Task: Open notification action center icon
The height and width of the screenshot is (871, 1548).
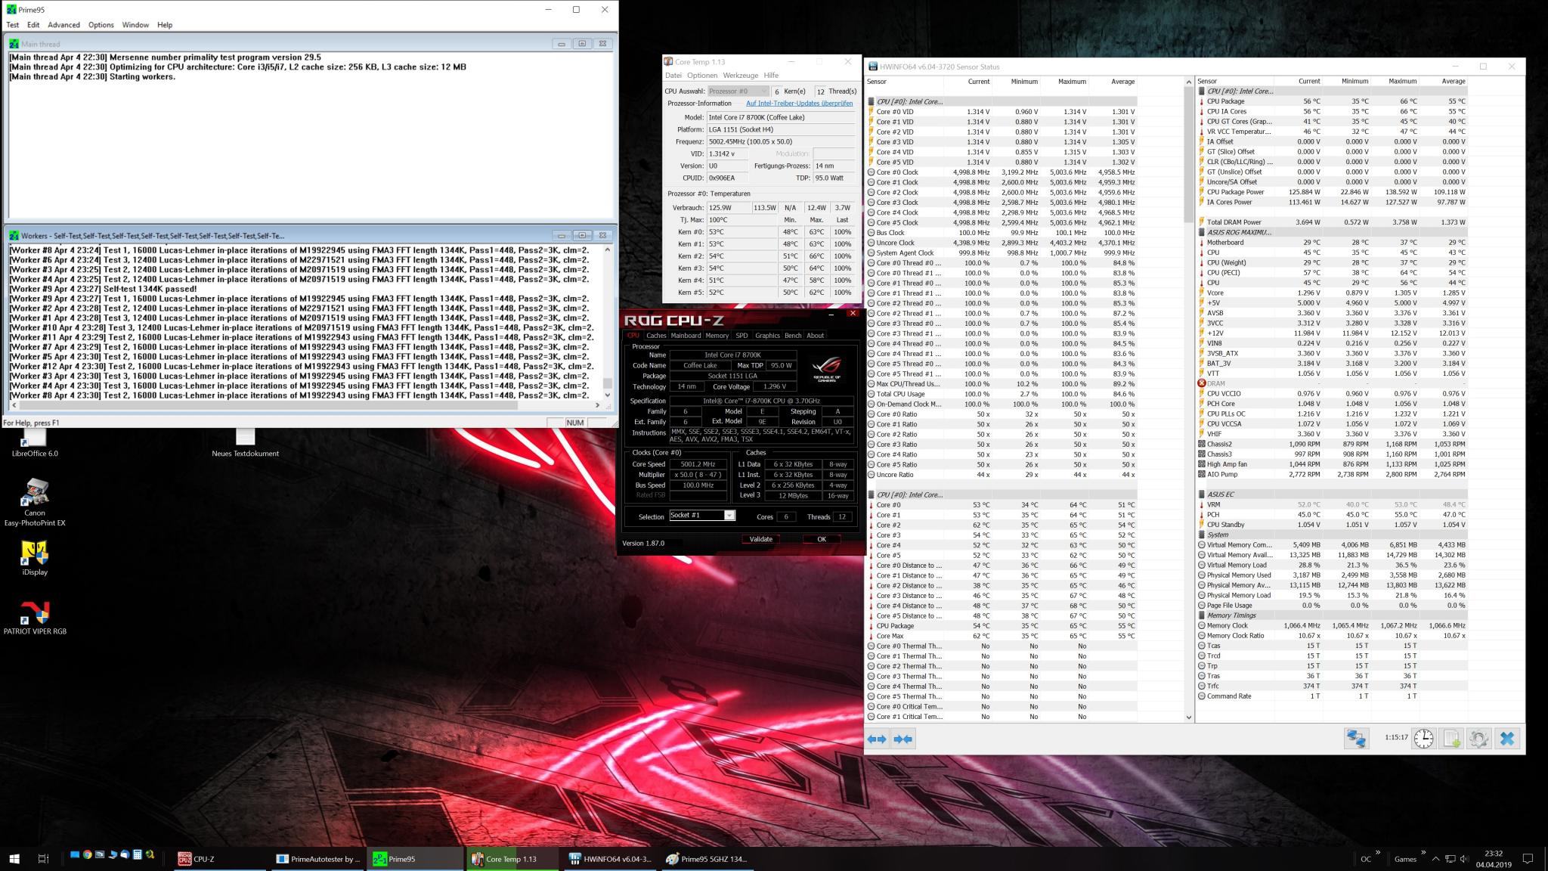Action: pos(1528,859)
